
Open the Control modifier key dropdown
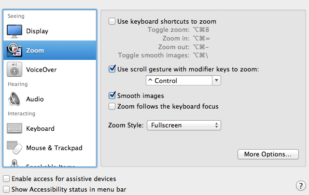(183, 81)
